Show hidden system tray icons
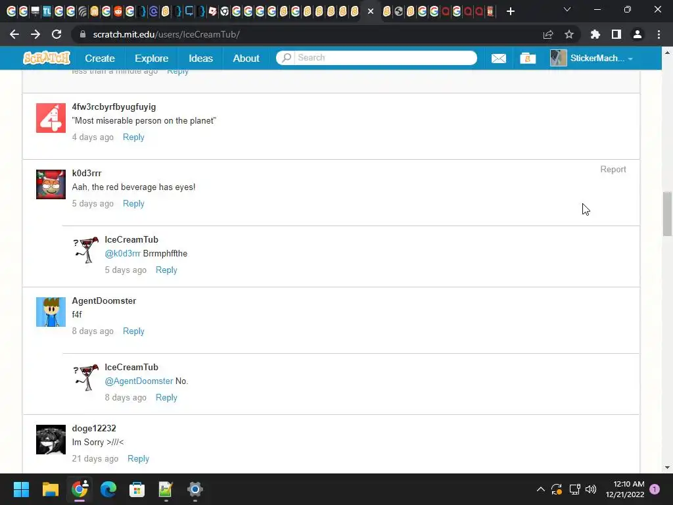 click(x=541, y=489)
